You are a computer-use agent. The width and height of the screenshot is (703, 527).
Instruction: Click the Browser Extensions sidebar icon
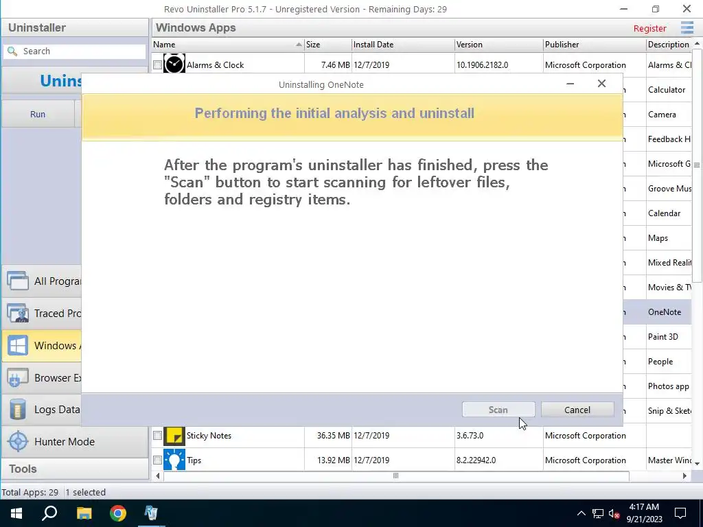18,378
